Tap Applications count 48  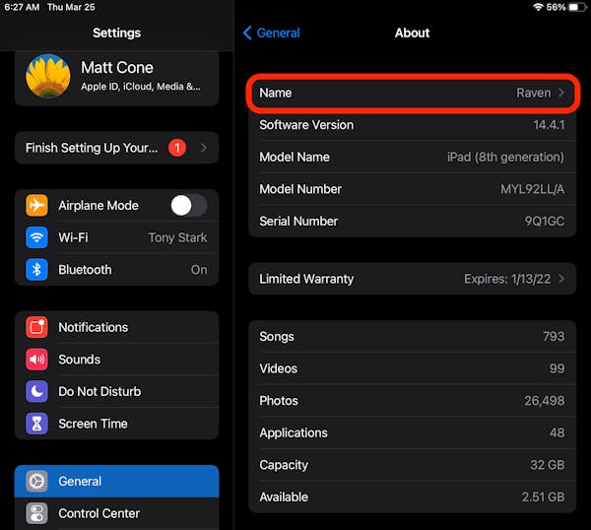coord(558,432)
